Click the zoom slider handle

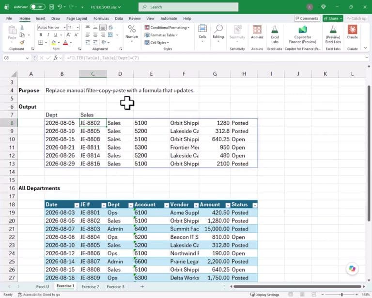[x=342, y=295]
